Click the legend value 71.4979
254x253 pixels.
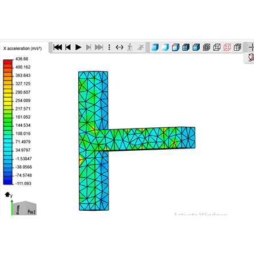click(x=23, y=142)
